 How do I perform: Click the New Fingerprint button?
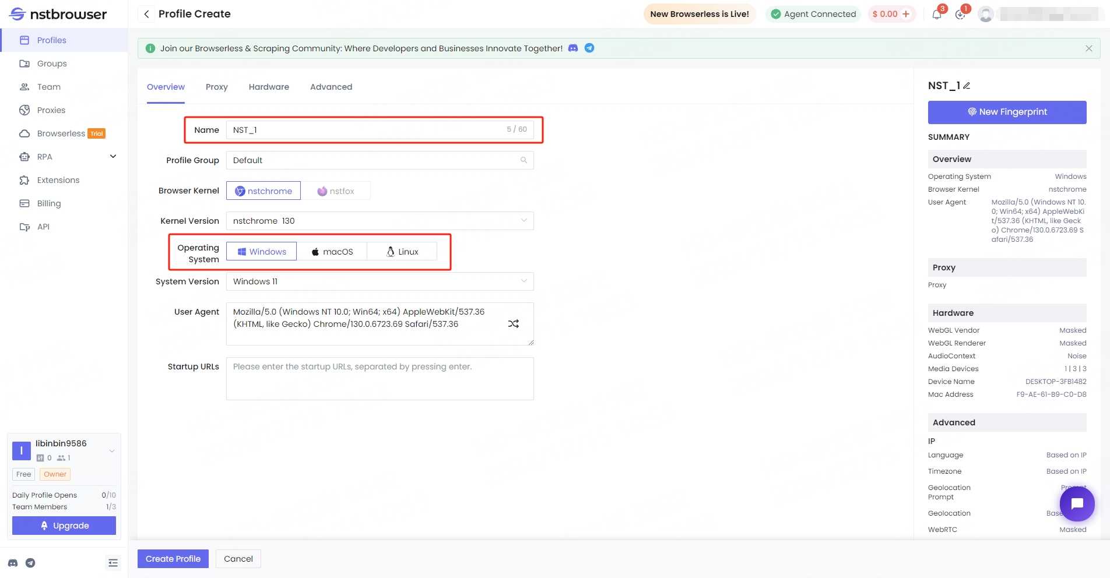point(1007,112)
